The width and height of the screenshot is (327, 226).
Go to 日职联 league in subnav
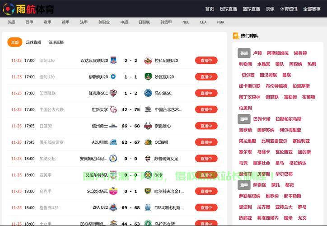point(144,22)
